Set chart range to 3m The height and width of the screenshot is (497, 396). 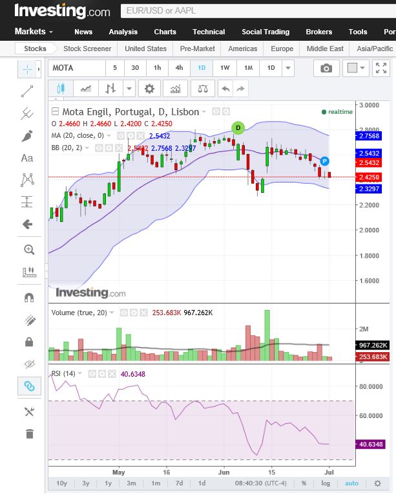click(x=131, y=483)
